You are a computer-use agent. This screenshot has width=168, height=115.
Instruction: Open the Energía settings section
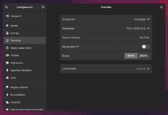pos(25,33)
